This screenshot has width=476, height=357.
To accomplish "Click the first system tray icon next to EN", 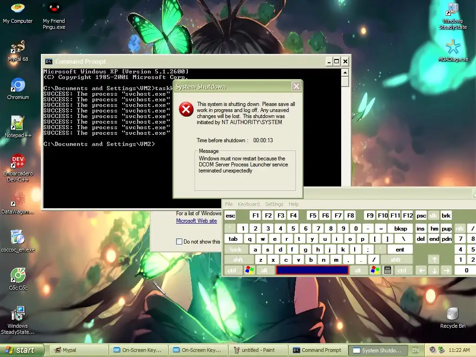I will click(x=433, y=350).
